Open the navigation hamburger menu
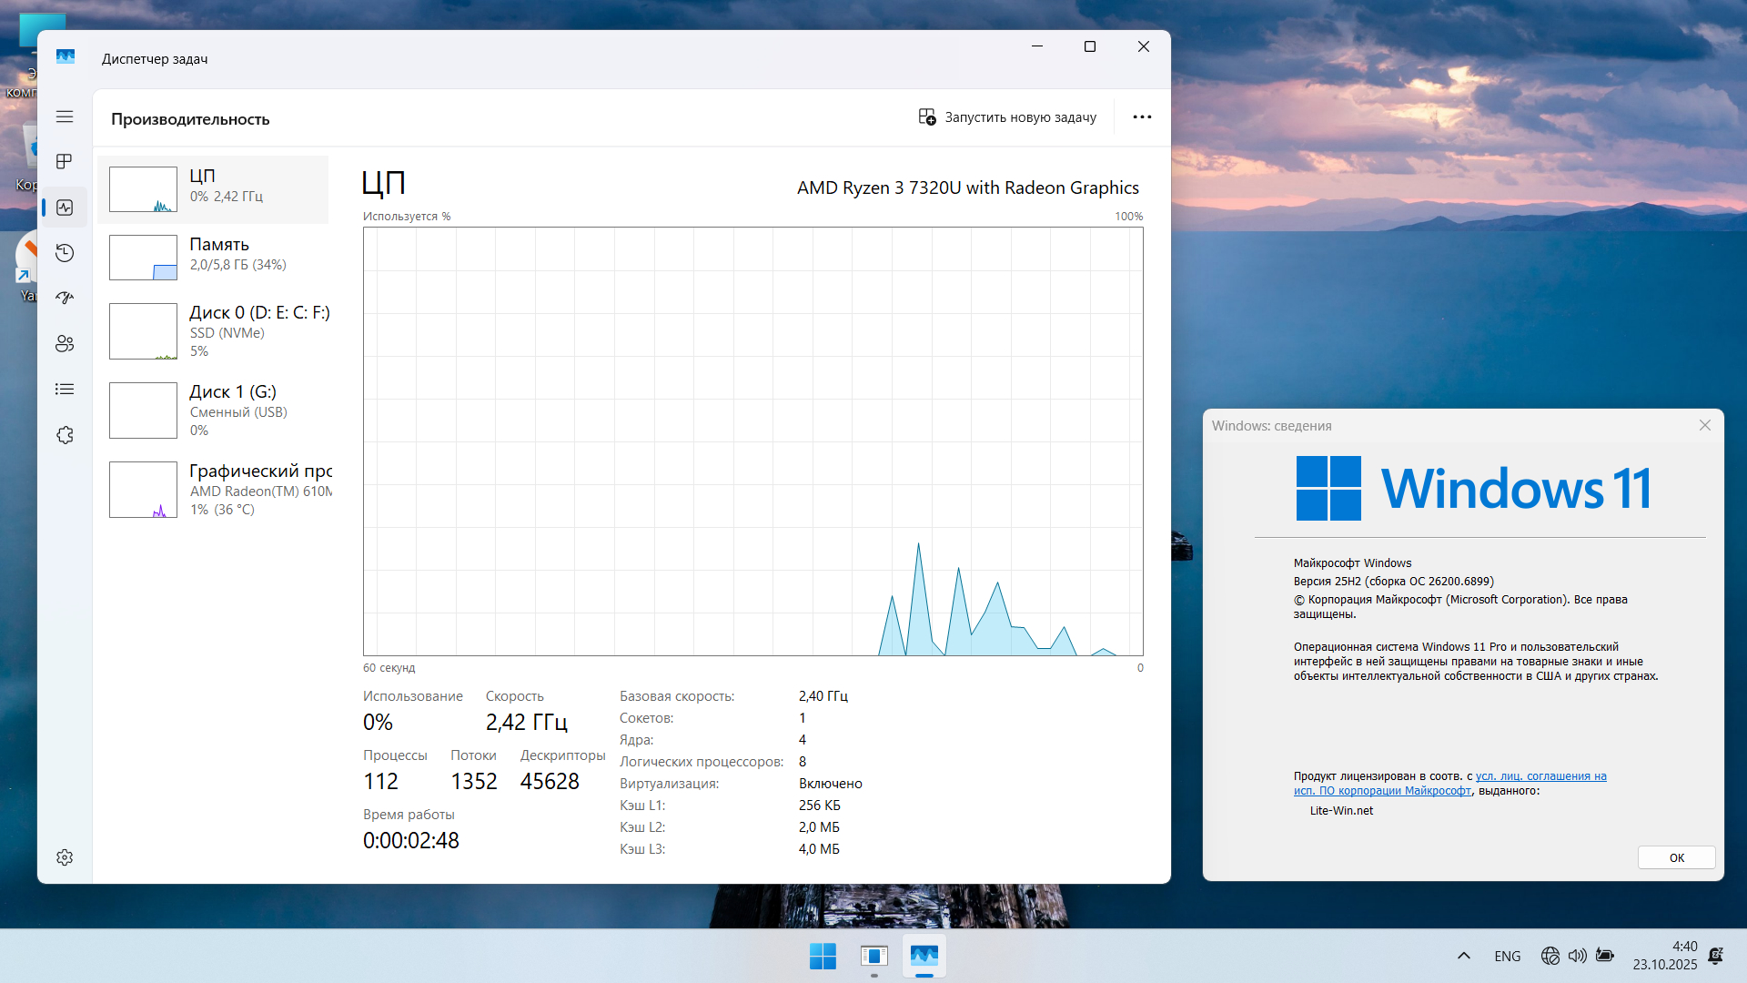1747x983 pixels. click(x=65, y=117)
